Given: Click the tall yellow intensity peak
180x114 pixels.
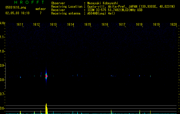Looking at the screenshot, I should tap(46, 109).
